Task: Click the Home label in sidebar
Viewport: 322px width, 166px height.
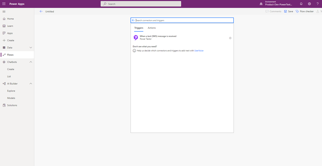Action: (10, 19)
